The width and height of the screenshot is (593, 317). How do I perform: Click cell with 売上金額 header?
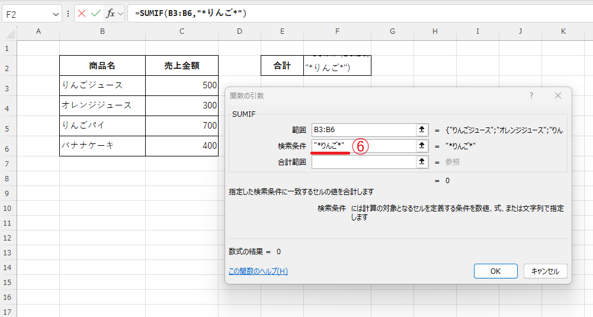pyautogui.click(x=182, y=65)
